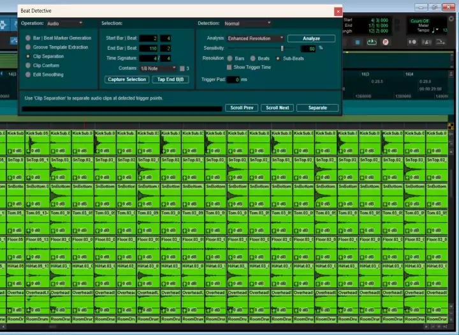This screenshot has width=459, height=335.
Task: Toggle loop playback icon in transport
Action: tap(372, 43)
